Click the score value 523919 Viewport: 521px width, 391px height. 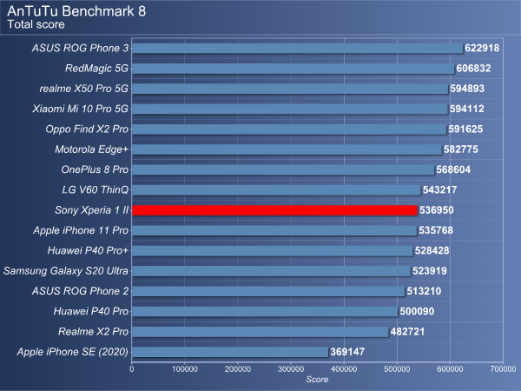click(x=430, y=271)
